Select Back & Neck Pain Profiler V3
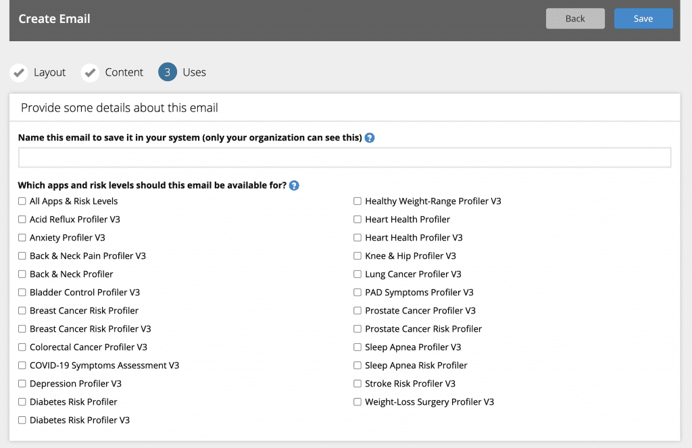692x448 pixels. (x=22, y=256)
